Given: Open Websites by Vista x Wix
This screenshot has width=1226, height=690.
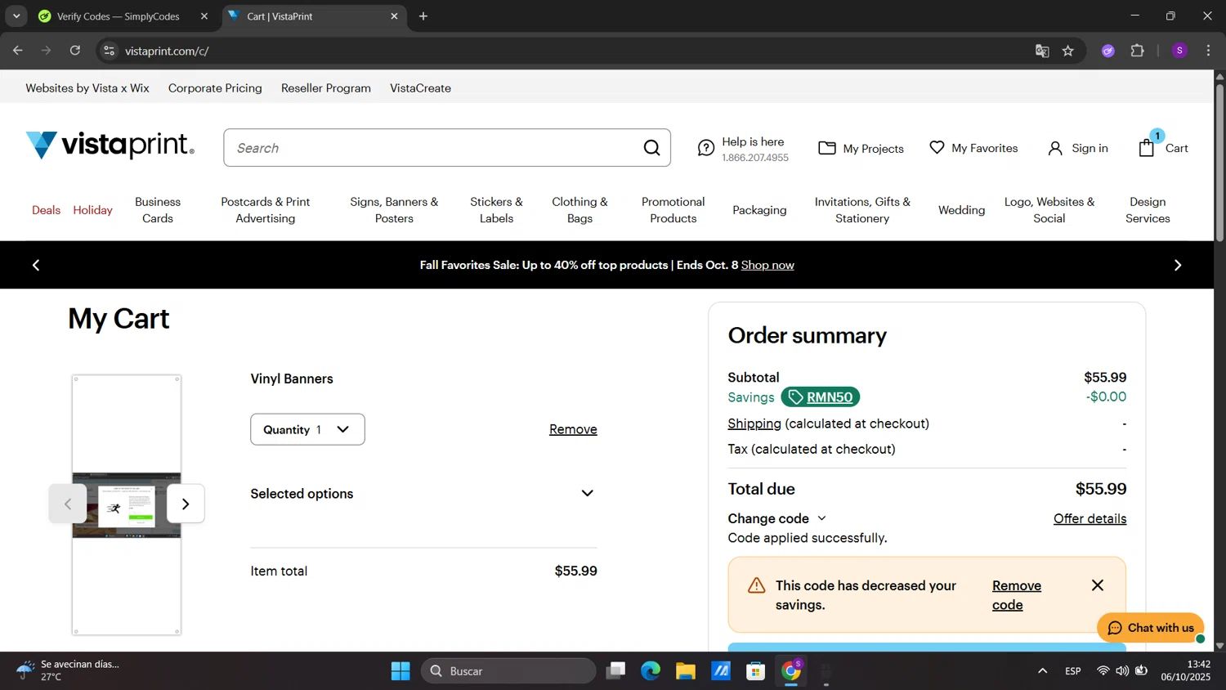Looking at the screenshot, I should tap(87, 88).
